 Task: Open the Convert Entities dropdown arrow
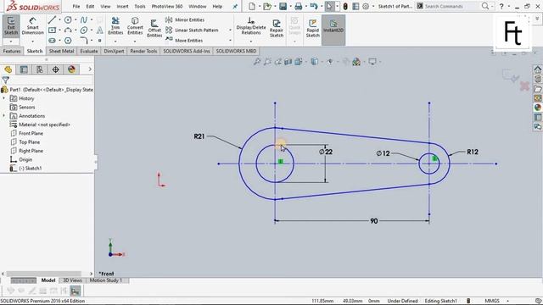click(x=135, y=42)
